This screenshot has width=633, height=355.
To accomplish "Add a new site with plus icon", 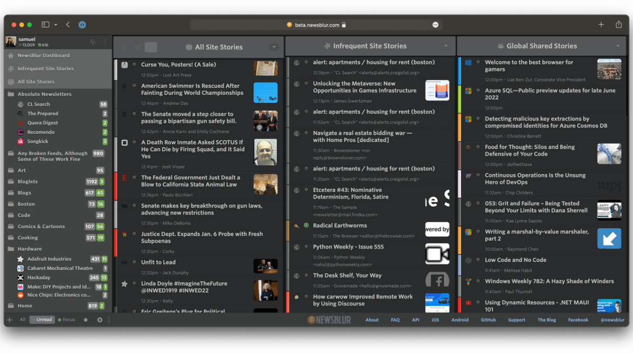I will 9,320.
